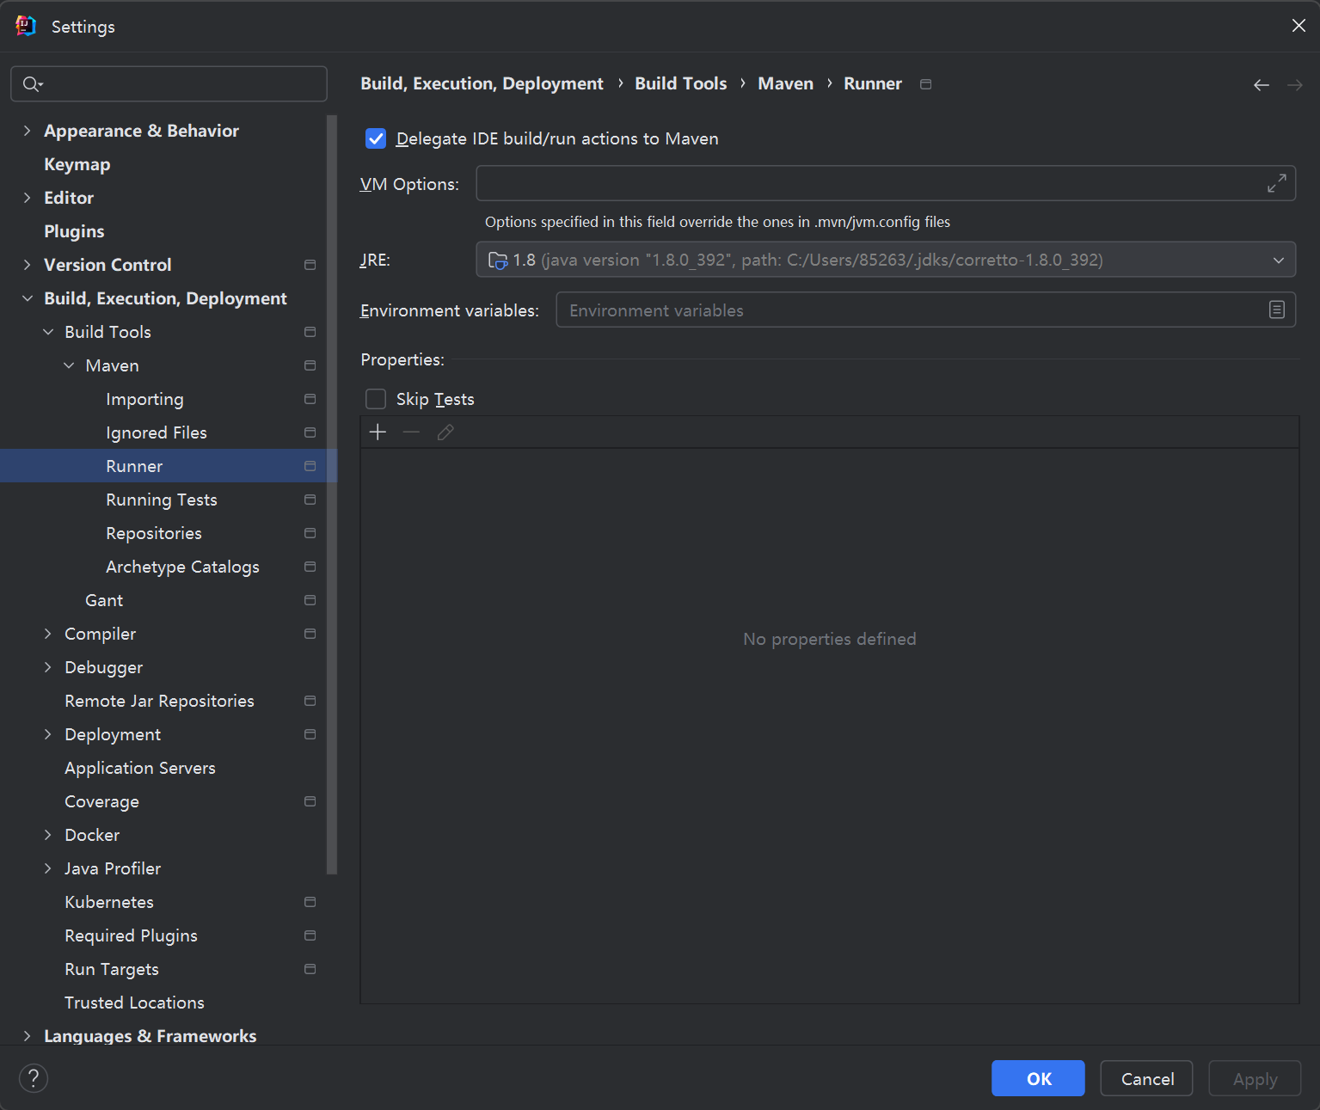Expand the Debugger node

click(48, 667)
